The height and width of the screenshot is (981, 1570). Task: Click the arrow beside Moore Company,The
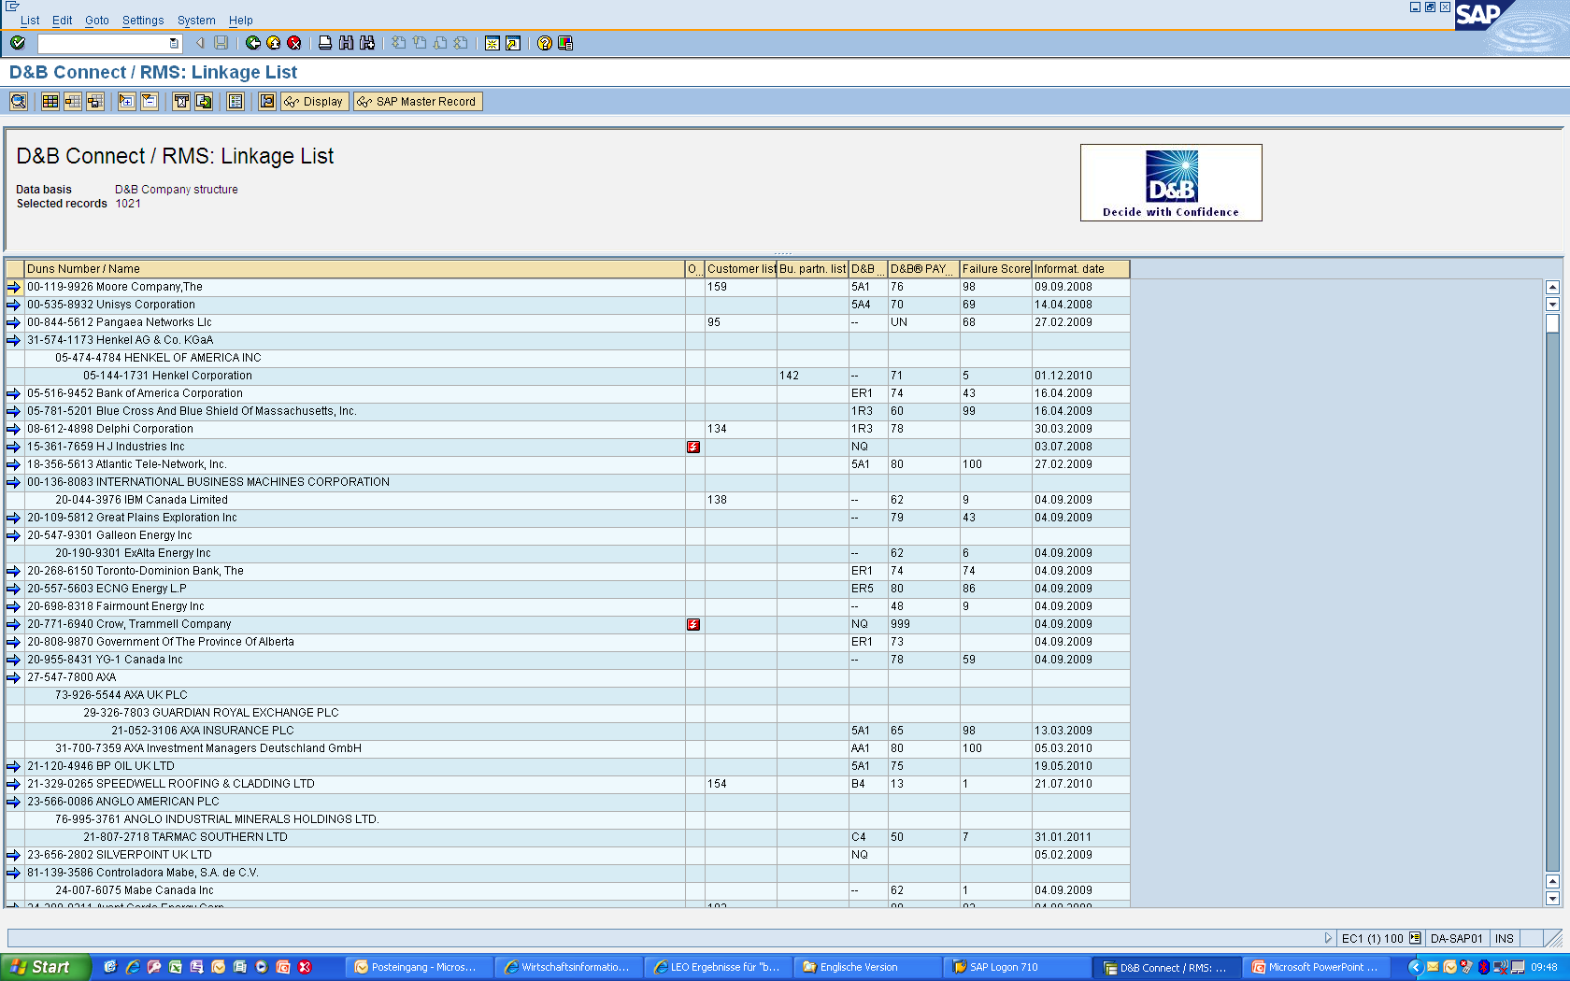click(x=14, y=287)
